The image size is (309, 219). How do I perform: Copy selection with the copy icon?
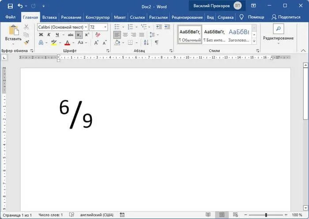coord(26,35)
